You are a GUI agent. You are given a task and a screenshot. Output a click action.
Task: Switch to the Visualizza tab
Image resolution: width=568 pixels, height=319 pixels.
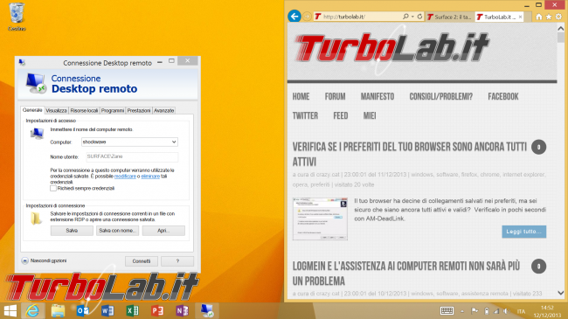pyautogui.click(x=56, y=111)
